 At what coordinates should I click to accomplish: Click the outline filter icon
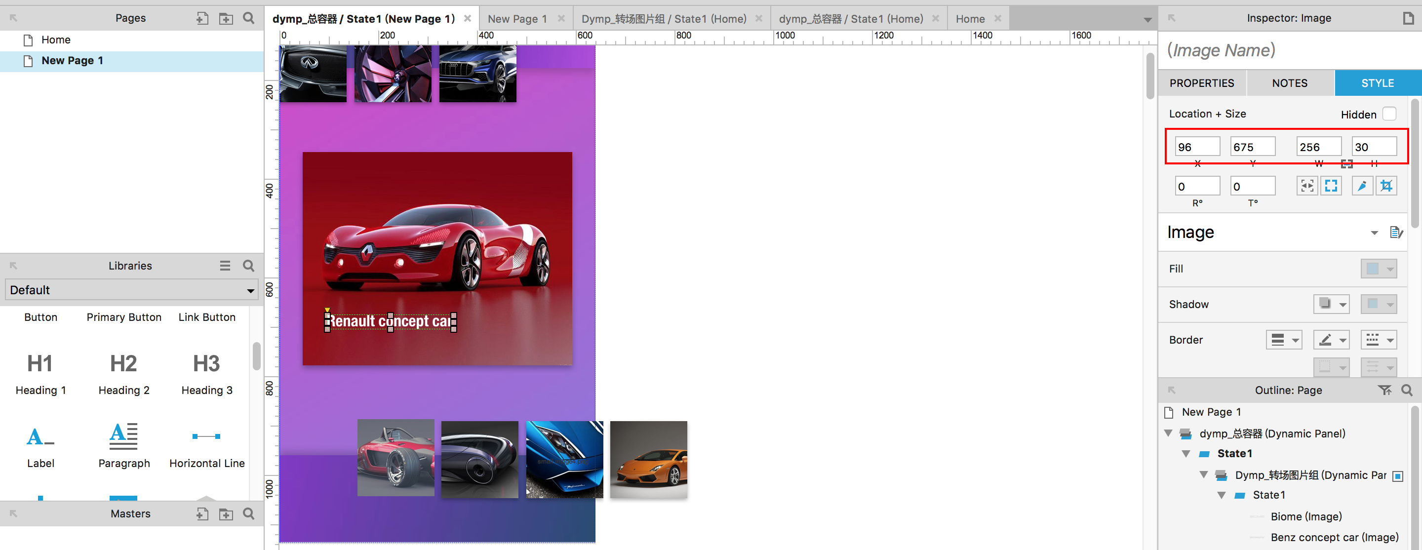[x=1384, y=390]
